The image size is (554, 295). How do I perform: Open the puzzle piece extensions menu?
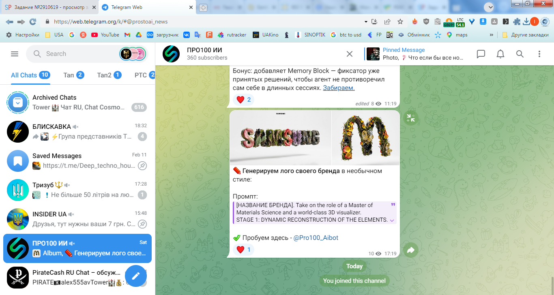[517, 21]
